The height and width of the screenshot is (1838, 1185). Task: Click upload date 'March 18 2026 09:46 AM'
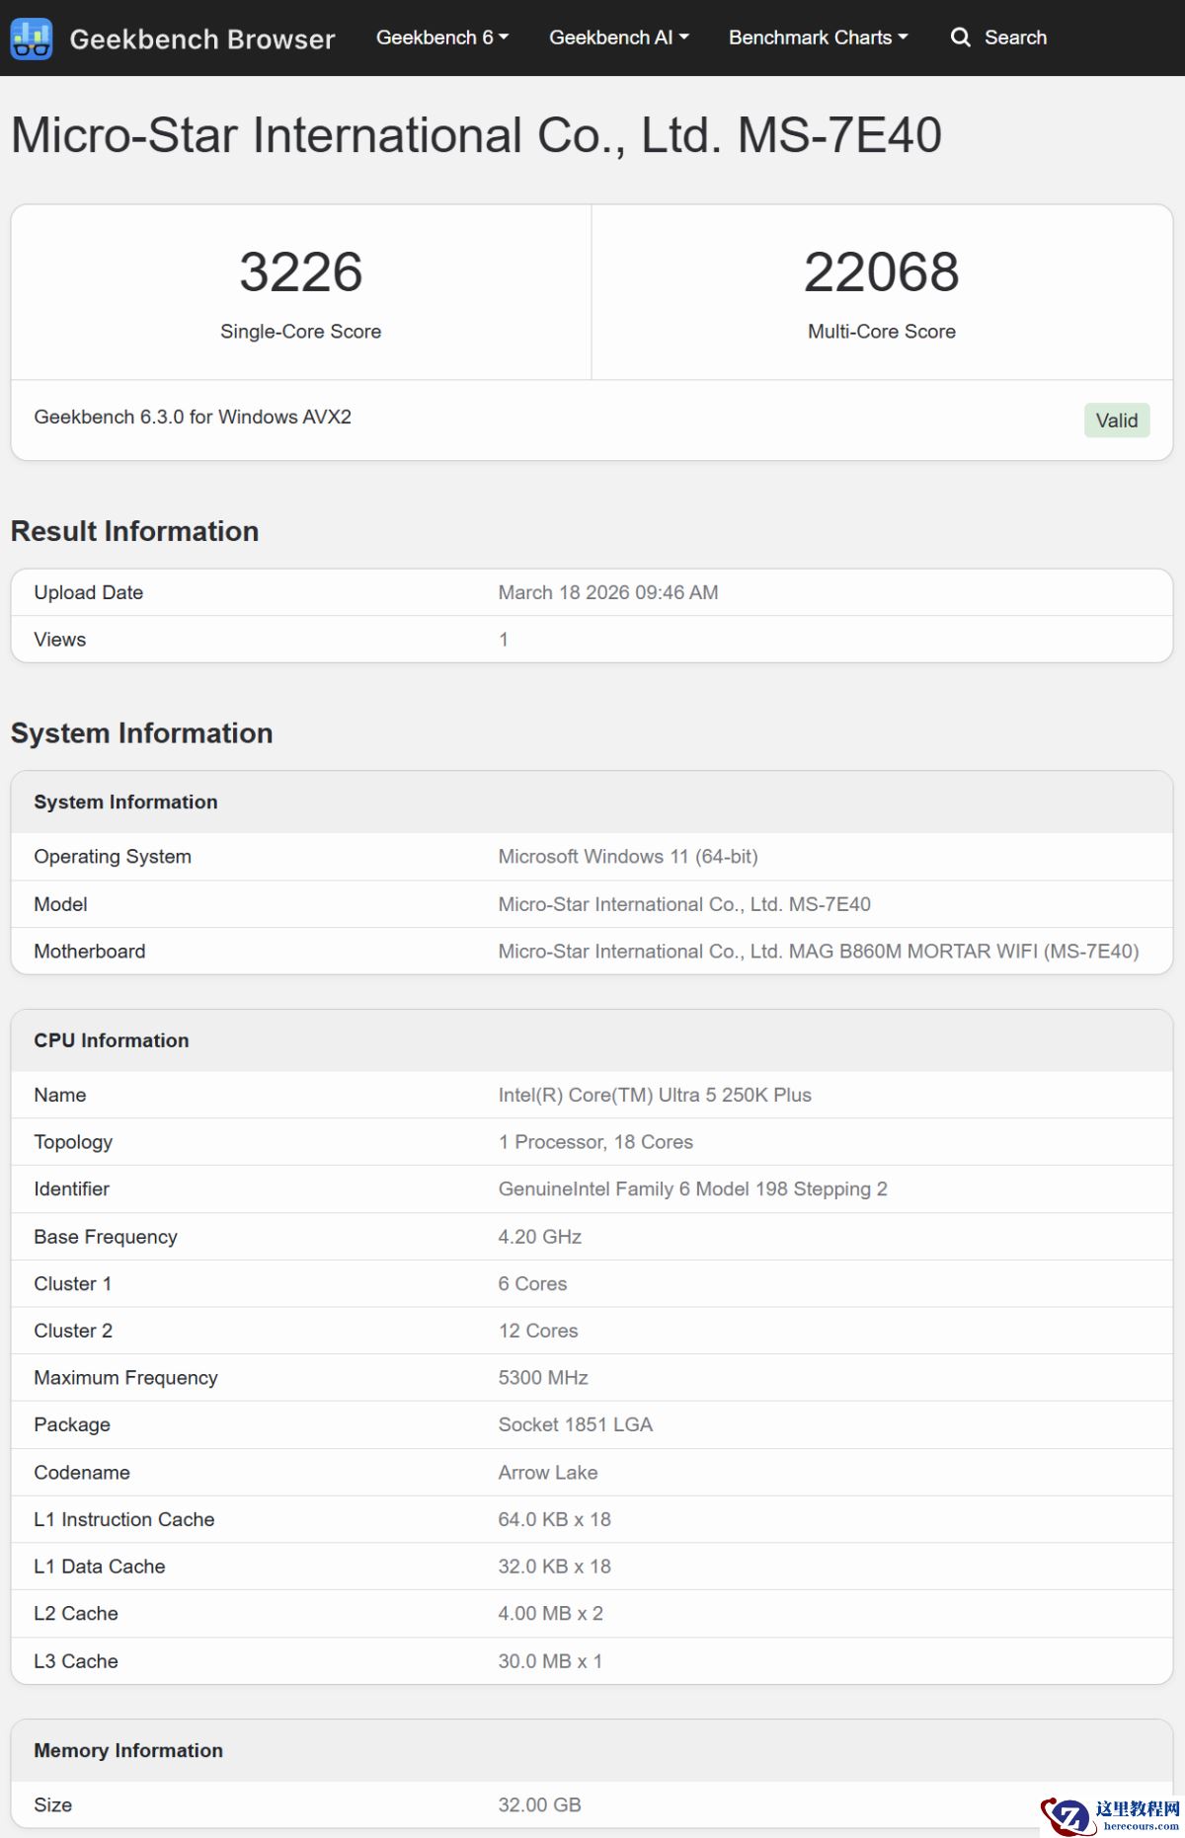[x=608, y=592]
